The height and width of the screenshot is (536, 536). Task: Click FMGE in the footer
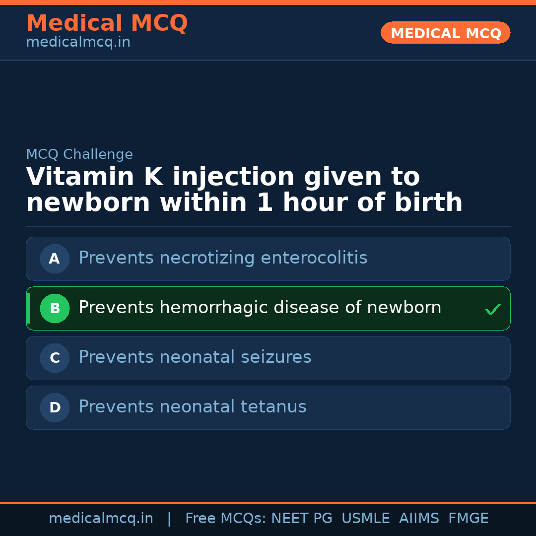point(468,519)
